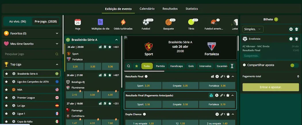Collapse all markets icon beside Escanteios

232,66
